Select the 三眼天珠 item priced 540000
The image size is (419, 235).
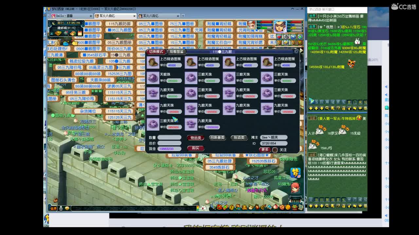229,78
